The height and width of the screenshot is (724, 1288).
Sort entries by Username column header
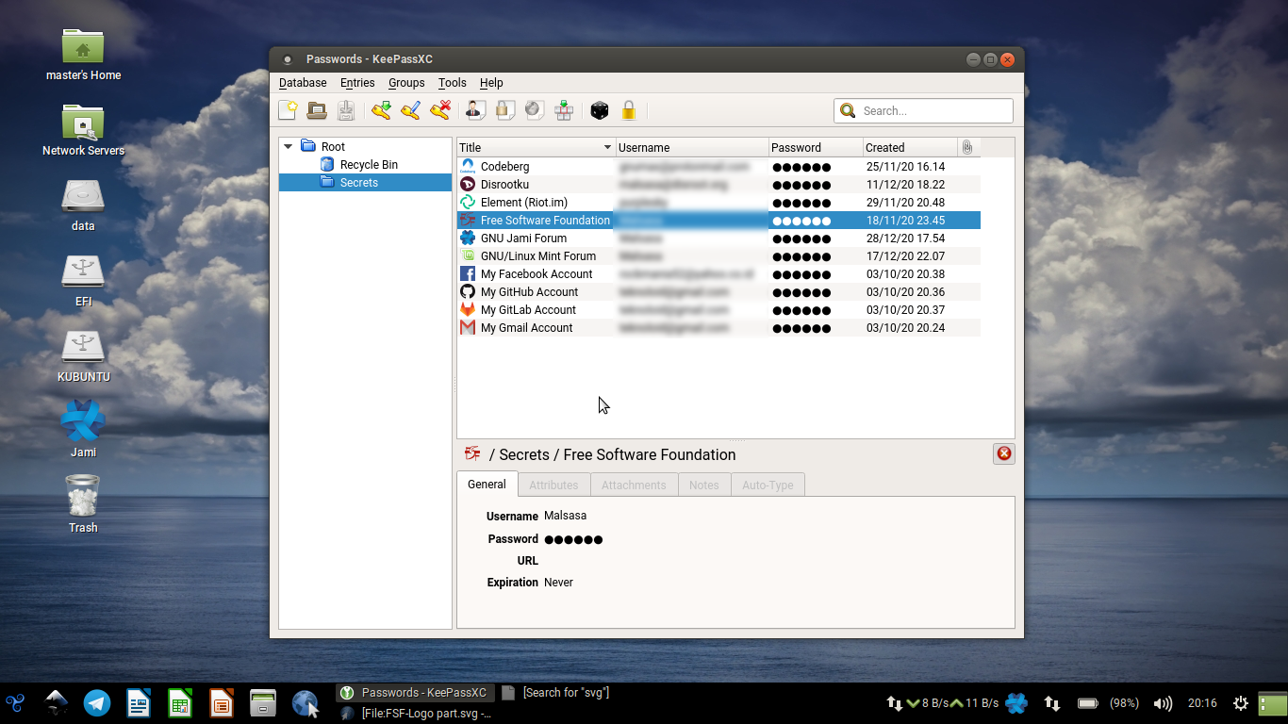point(692,147)
